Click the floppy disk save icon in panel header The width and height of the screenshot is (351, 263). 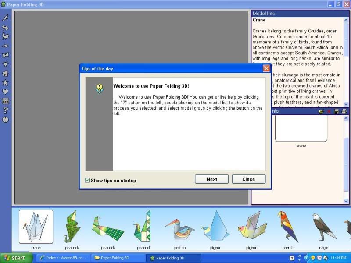(337, 111)
